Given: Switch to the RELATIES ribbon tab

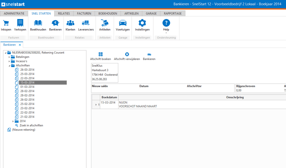Looking at the screenshot, I should click(x=64, y=14).
